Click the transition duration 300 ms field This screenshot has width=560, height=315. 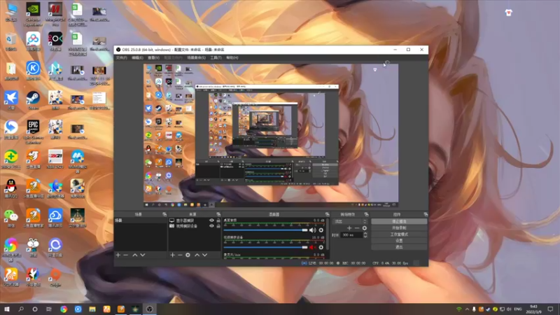tap(352, 235)
